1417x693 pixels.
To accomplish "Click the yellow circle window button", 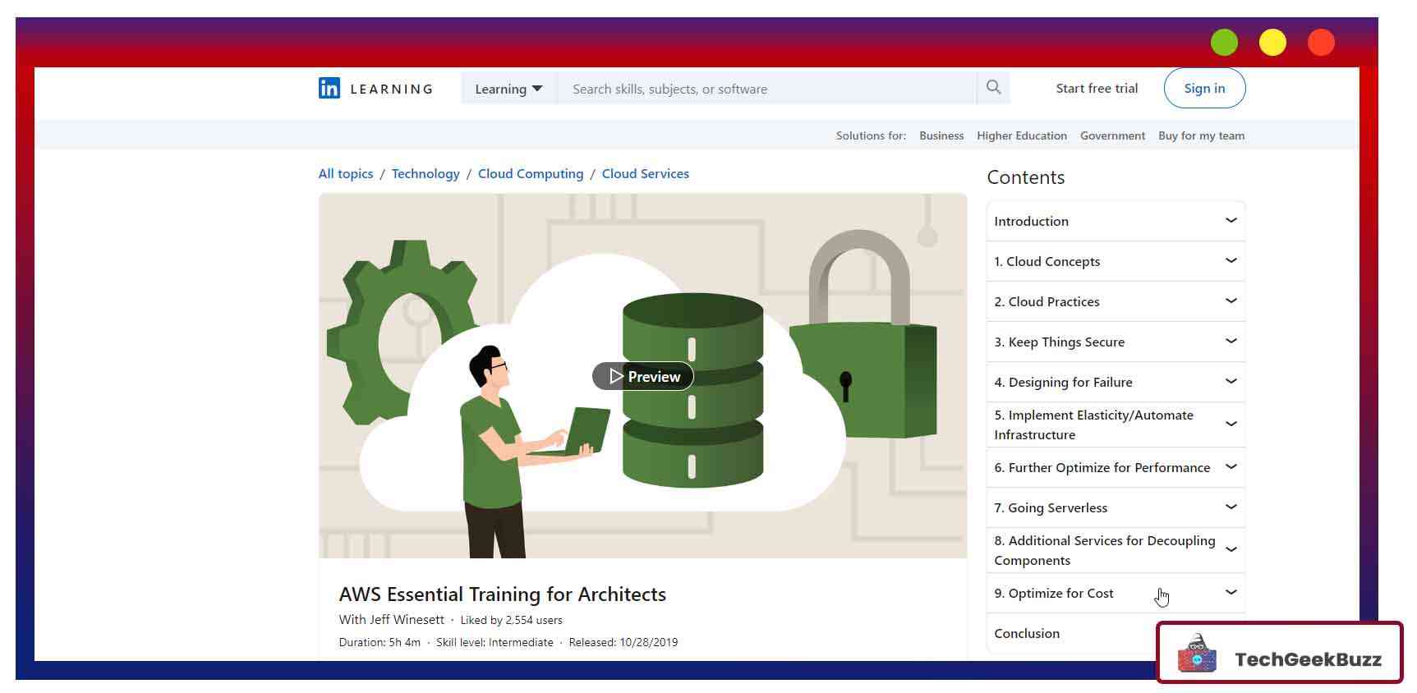I will coord(1272,43).
